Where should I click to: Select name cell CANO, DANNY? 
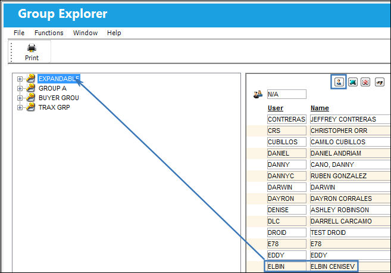coord(351,165)
